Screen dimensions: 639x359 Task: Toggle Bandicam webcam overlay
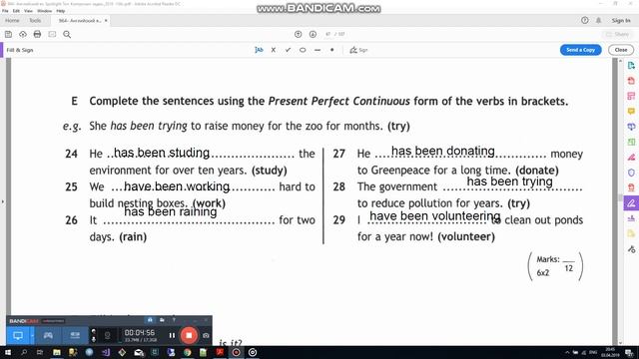[108, 335]
